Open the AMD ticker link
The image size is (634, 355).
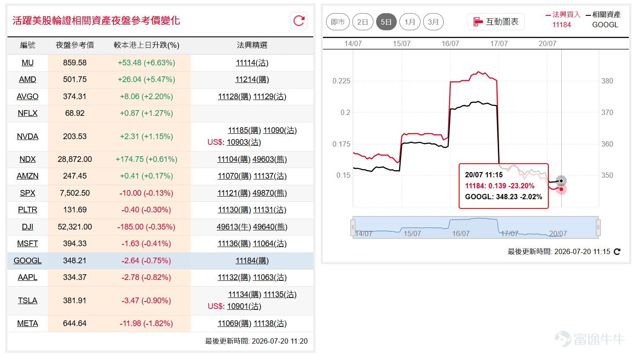28,79
